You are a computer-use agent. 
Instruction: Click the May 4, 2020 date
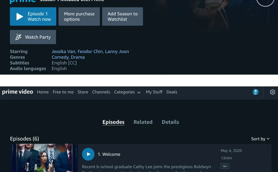click(x=231, y=151)
